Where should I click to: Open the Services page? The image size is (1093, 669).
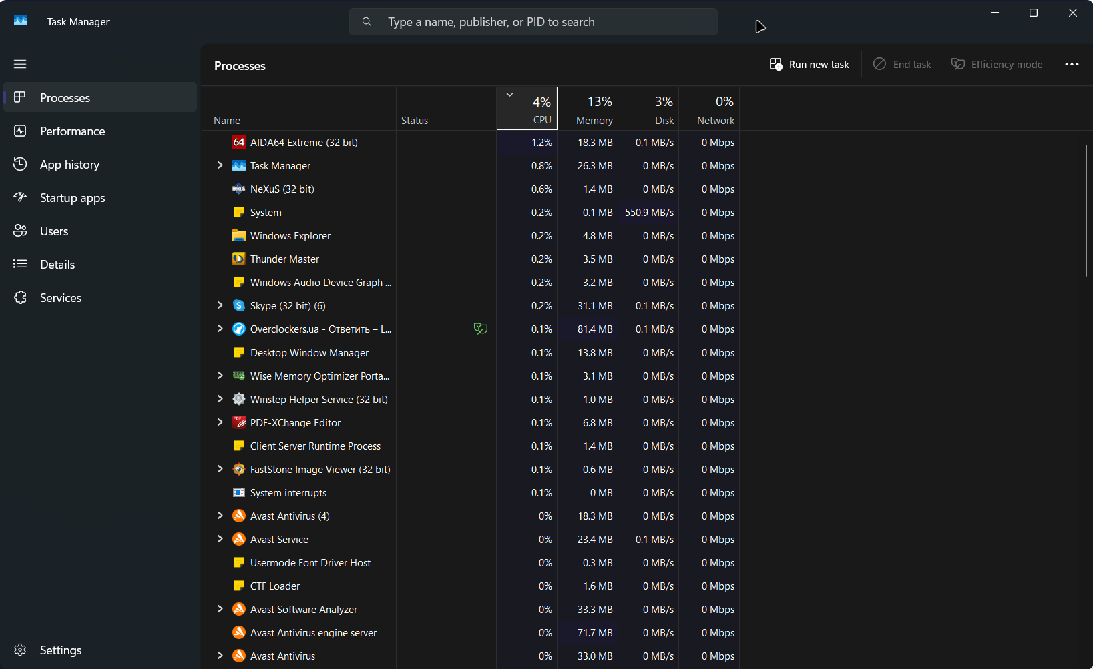pyautogui.click(x=100, y=297)
